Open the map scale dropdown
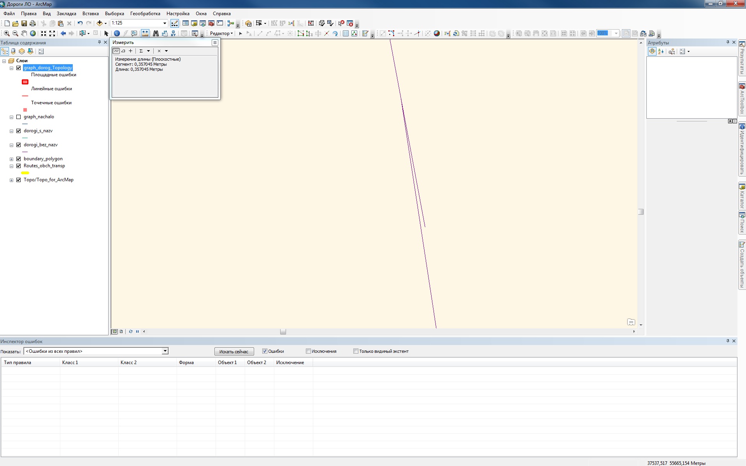The height and width of the screenshot is (466, 746). pyautogui.click(x=165, y=23)
